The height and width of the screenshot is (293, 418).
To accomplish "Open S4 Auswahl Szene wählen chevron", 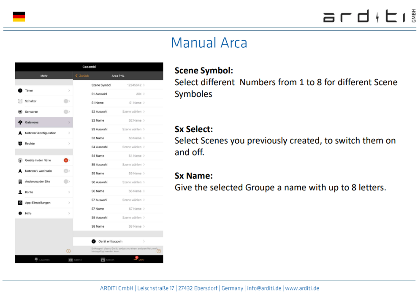I will point(144,147).
